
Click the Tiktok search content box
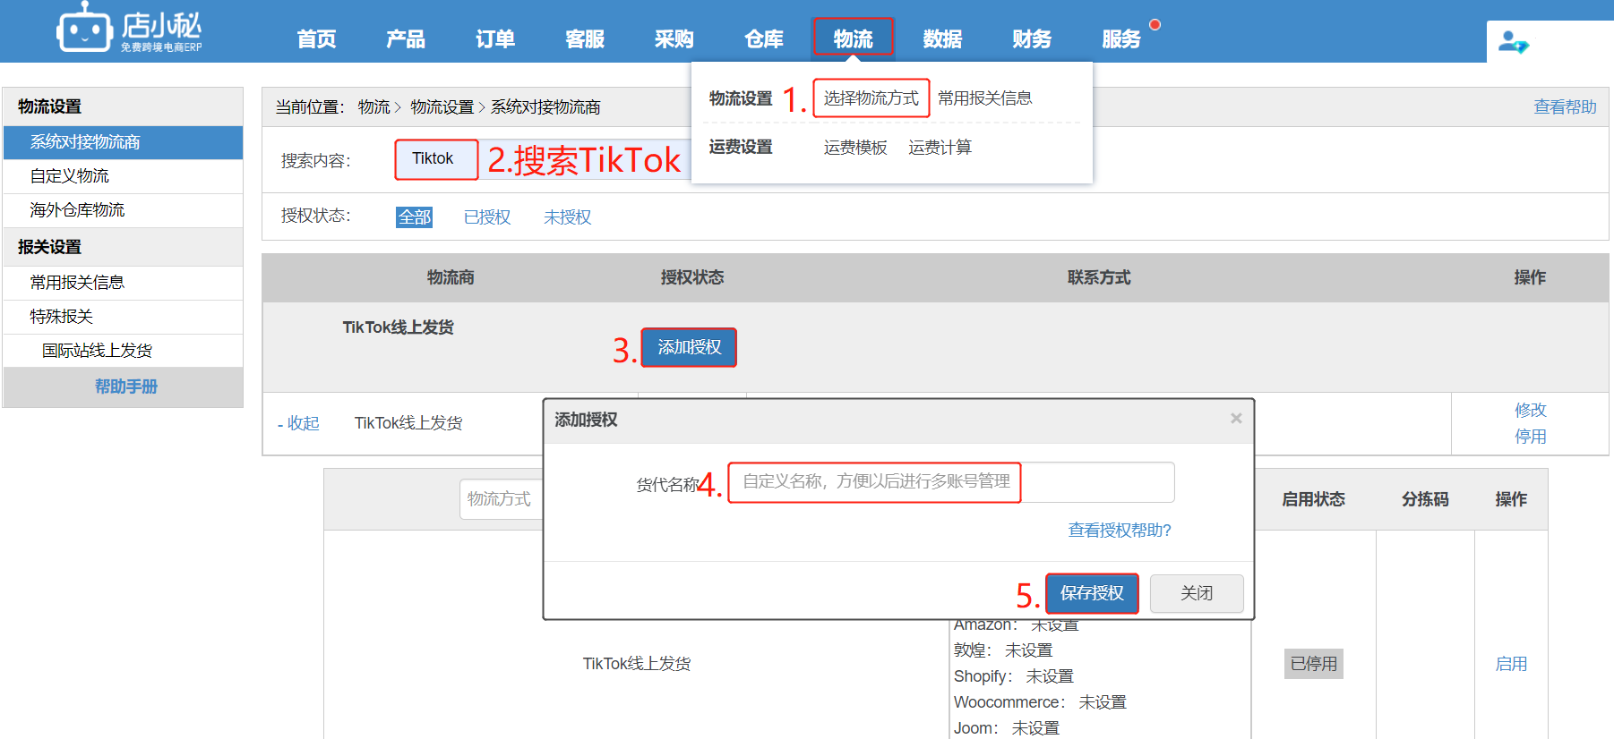[x=436, y=159]
